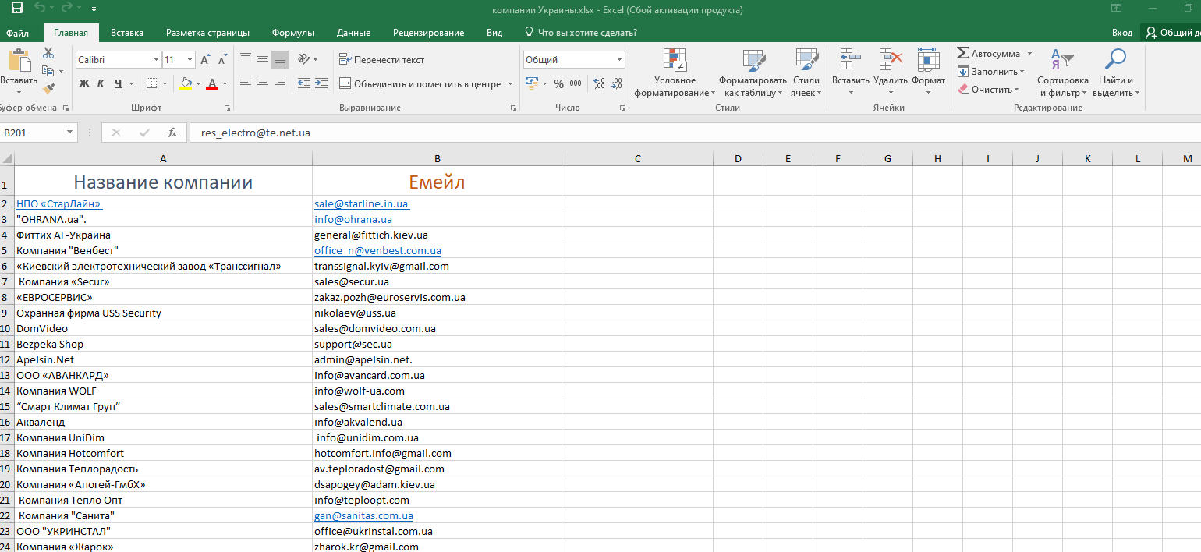
Task: Expand the Name Box dropdown
Action: click(70, 133)
